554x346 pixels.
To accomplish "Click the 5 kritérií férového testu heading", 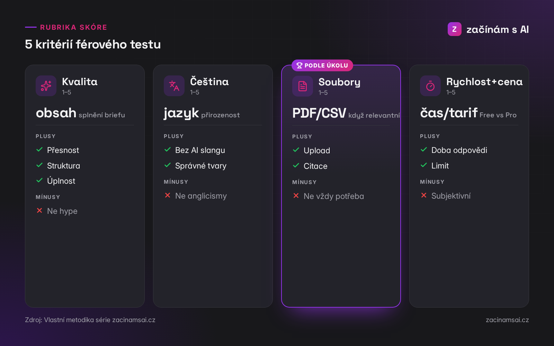I will click(93, 44).
